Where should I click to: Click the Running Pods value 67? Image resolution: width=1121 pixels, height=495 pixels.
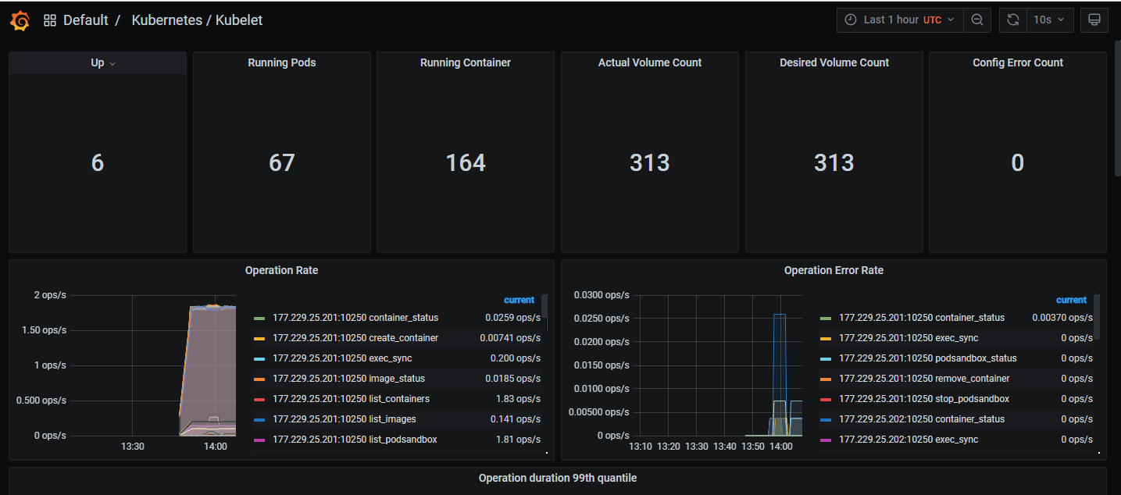[x=282, y=162]
